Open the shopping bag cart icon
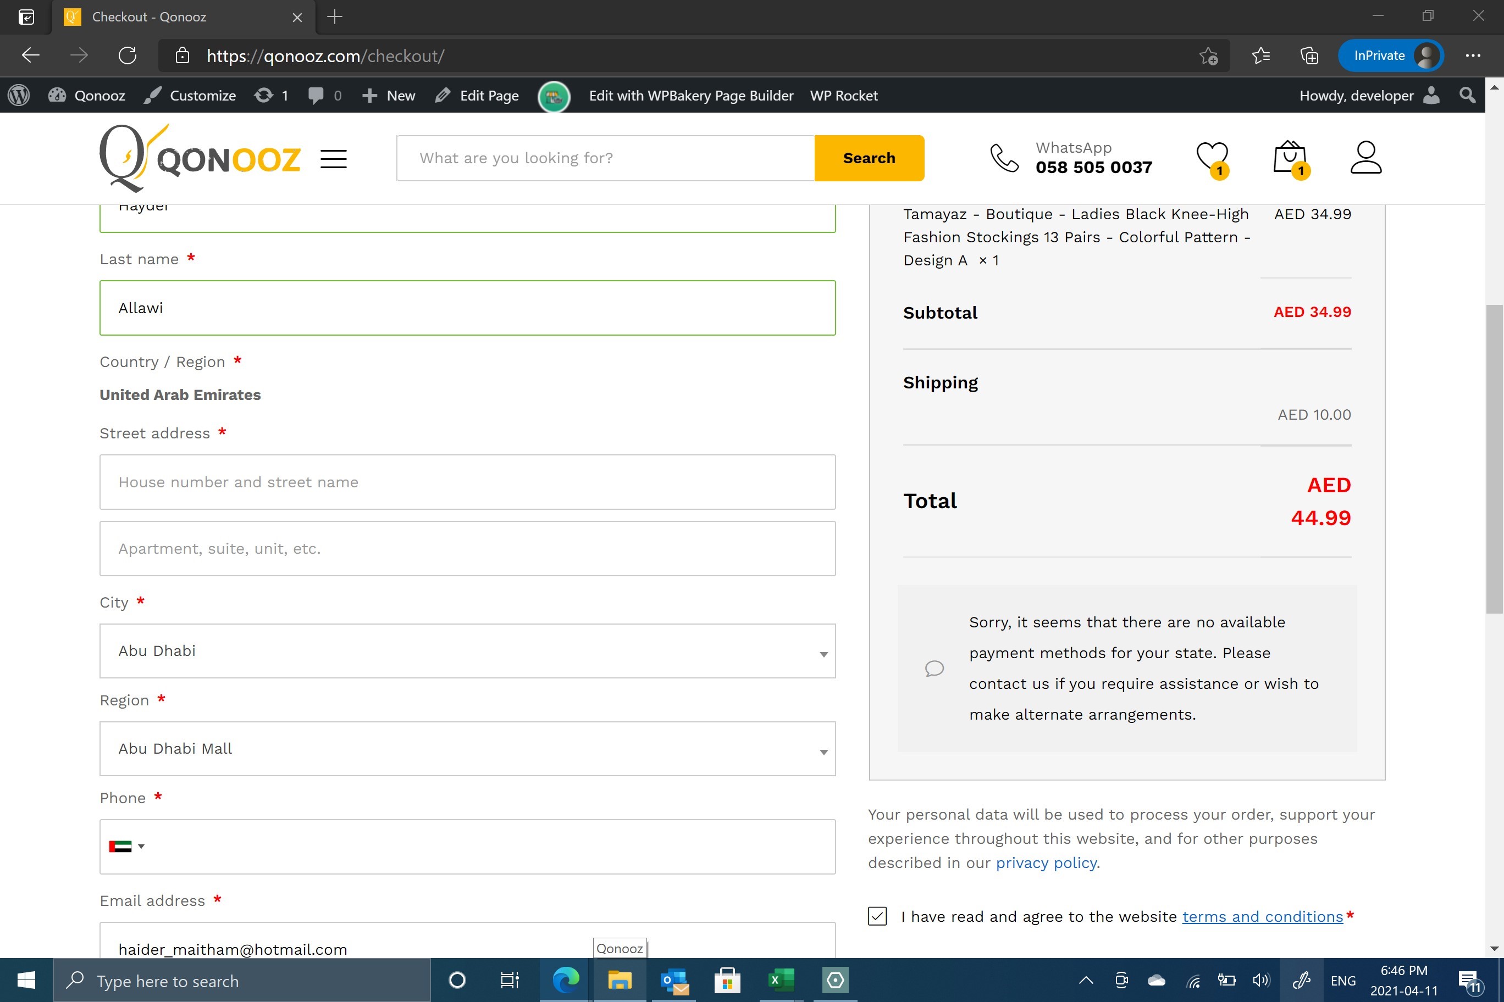 1290,158
